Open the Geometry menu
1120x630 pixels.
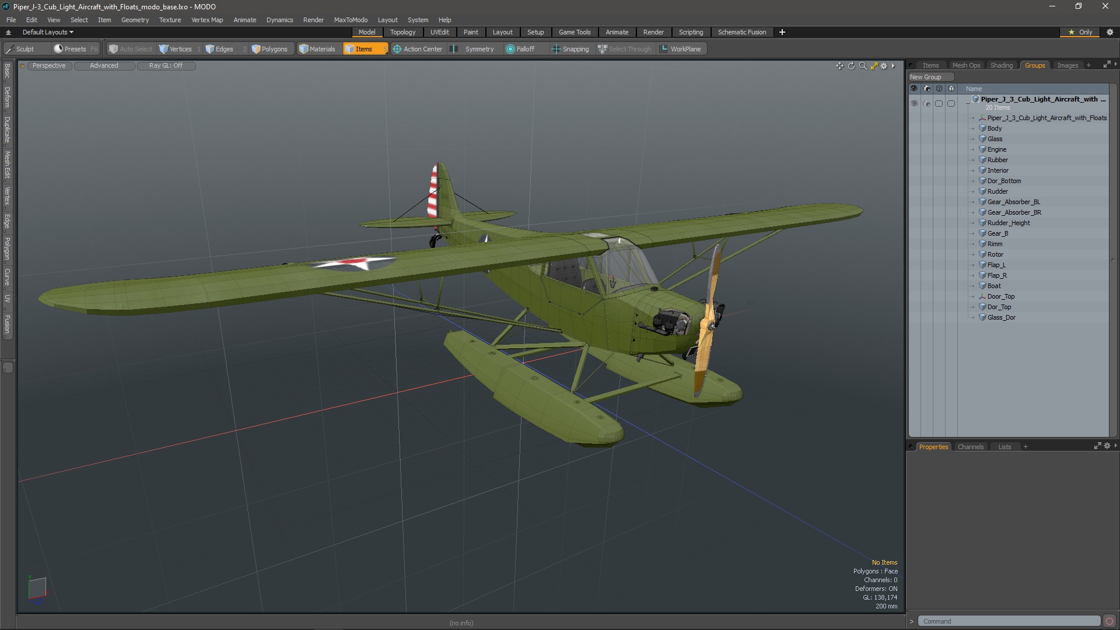click(x=135, y=20)
